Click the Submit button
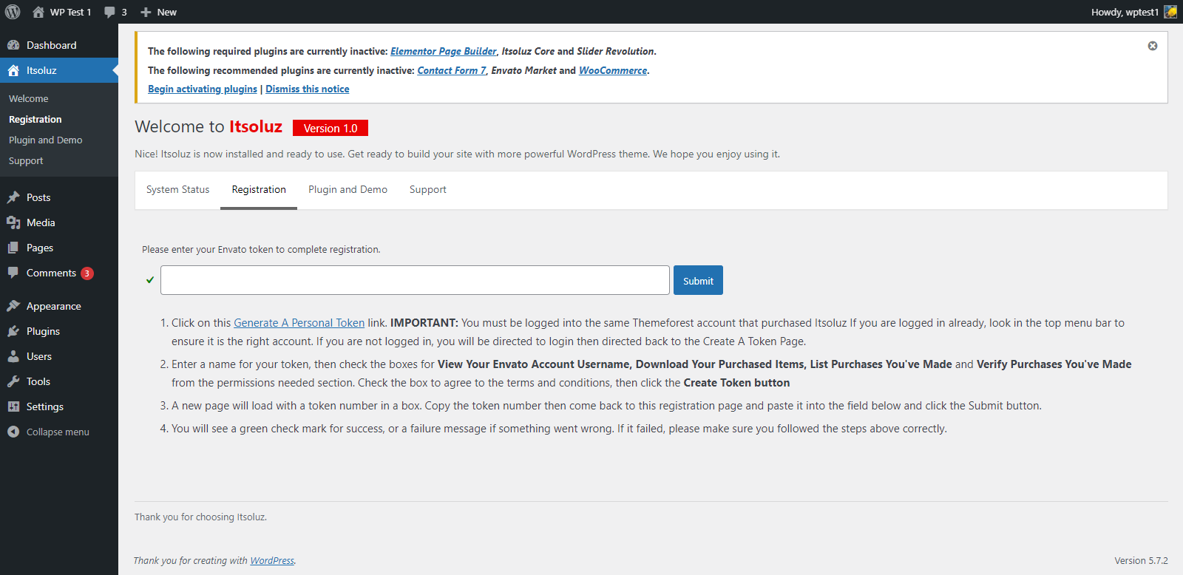This screenshot has width=1183, height=575. pyautogui.click(x=697, y=281)
